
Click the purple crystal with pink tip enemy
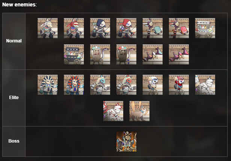(x=179, y=54)
